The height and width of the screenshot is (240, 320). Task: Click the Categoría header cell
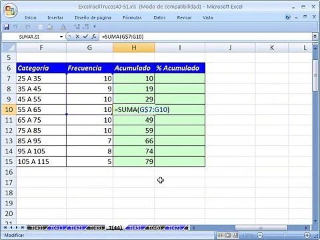coord(41,68)
